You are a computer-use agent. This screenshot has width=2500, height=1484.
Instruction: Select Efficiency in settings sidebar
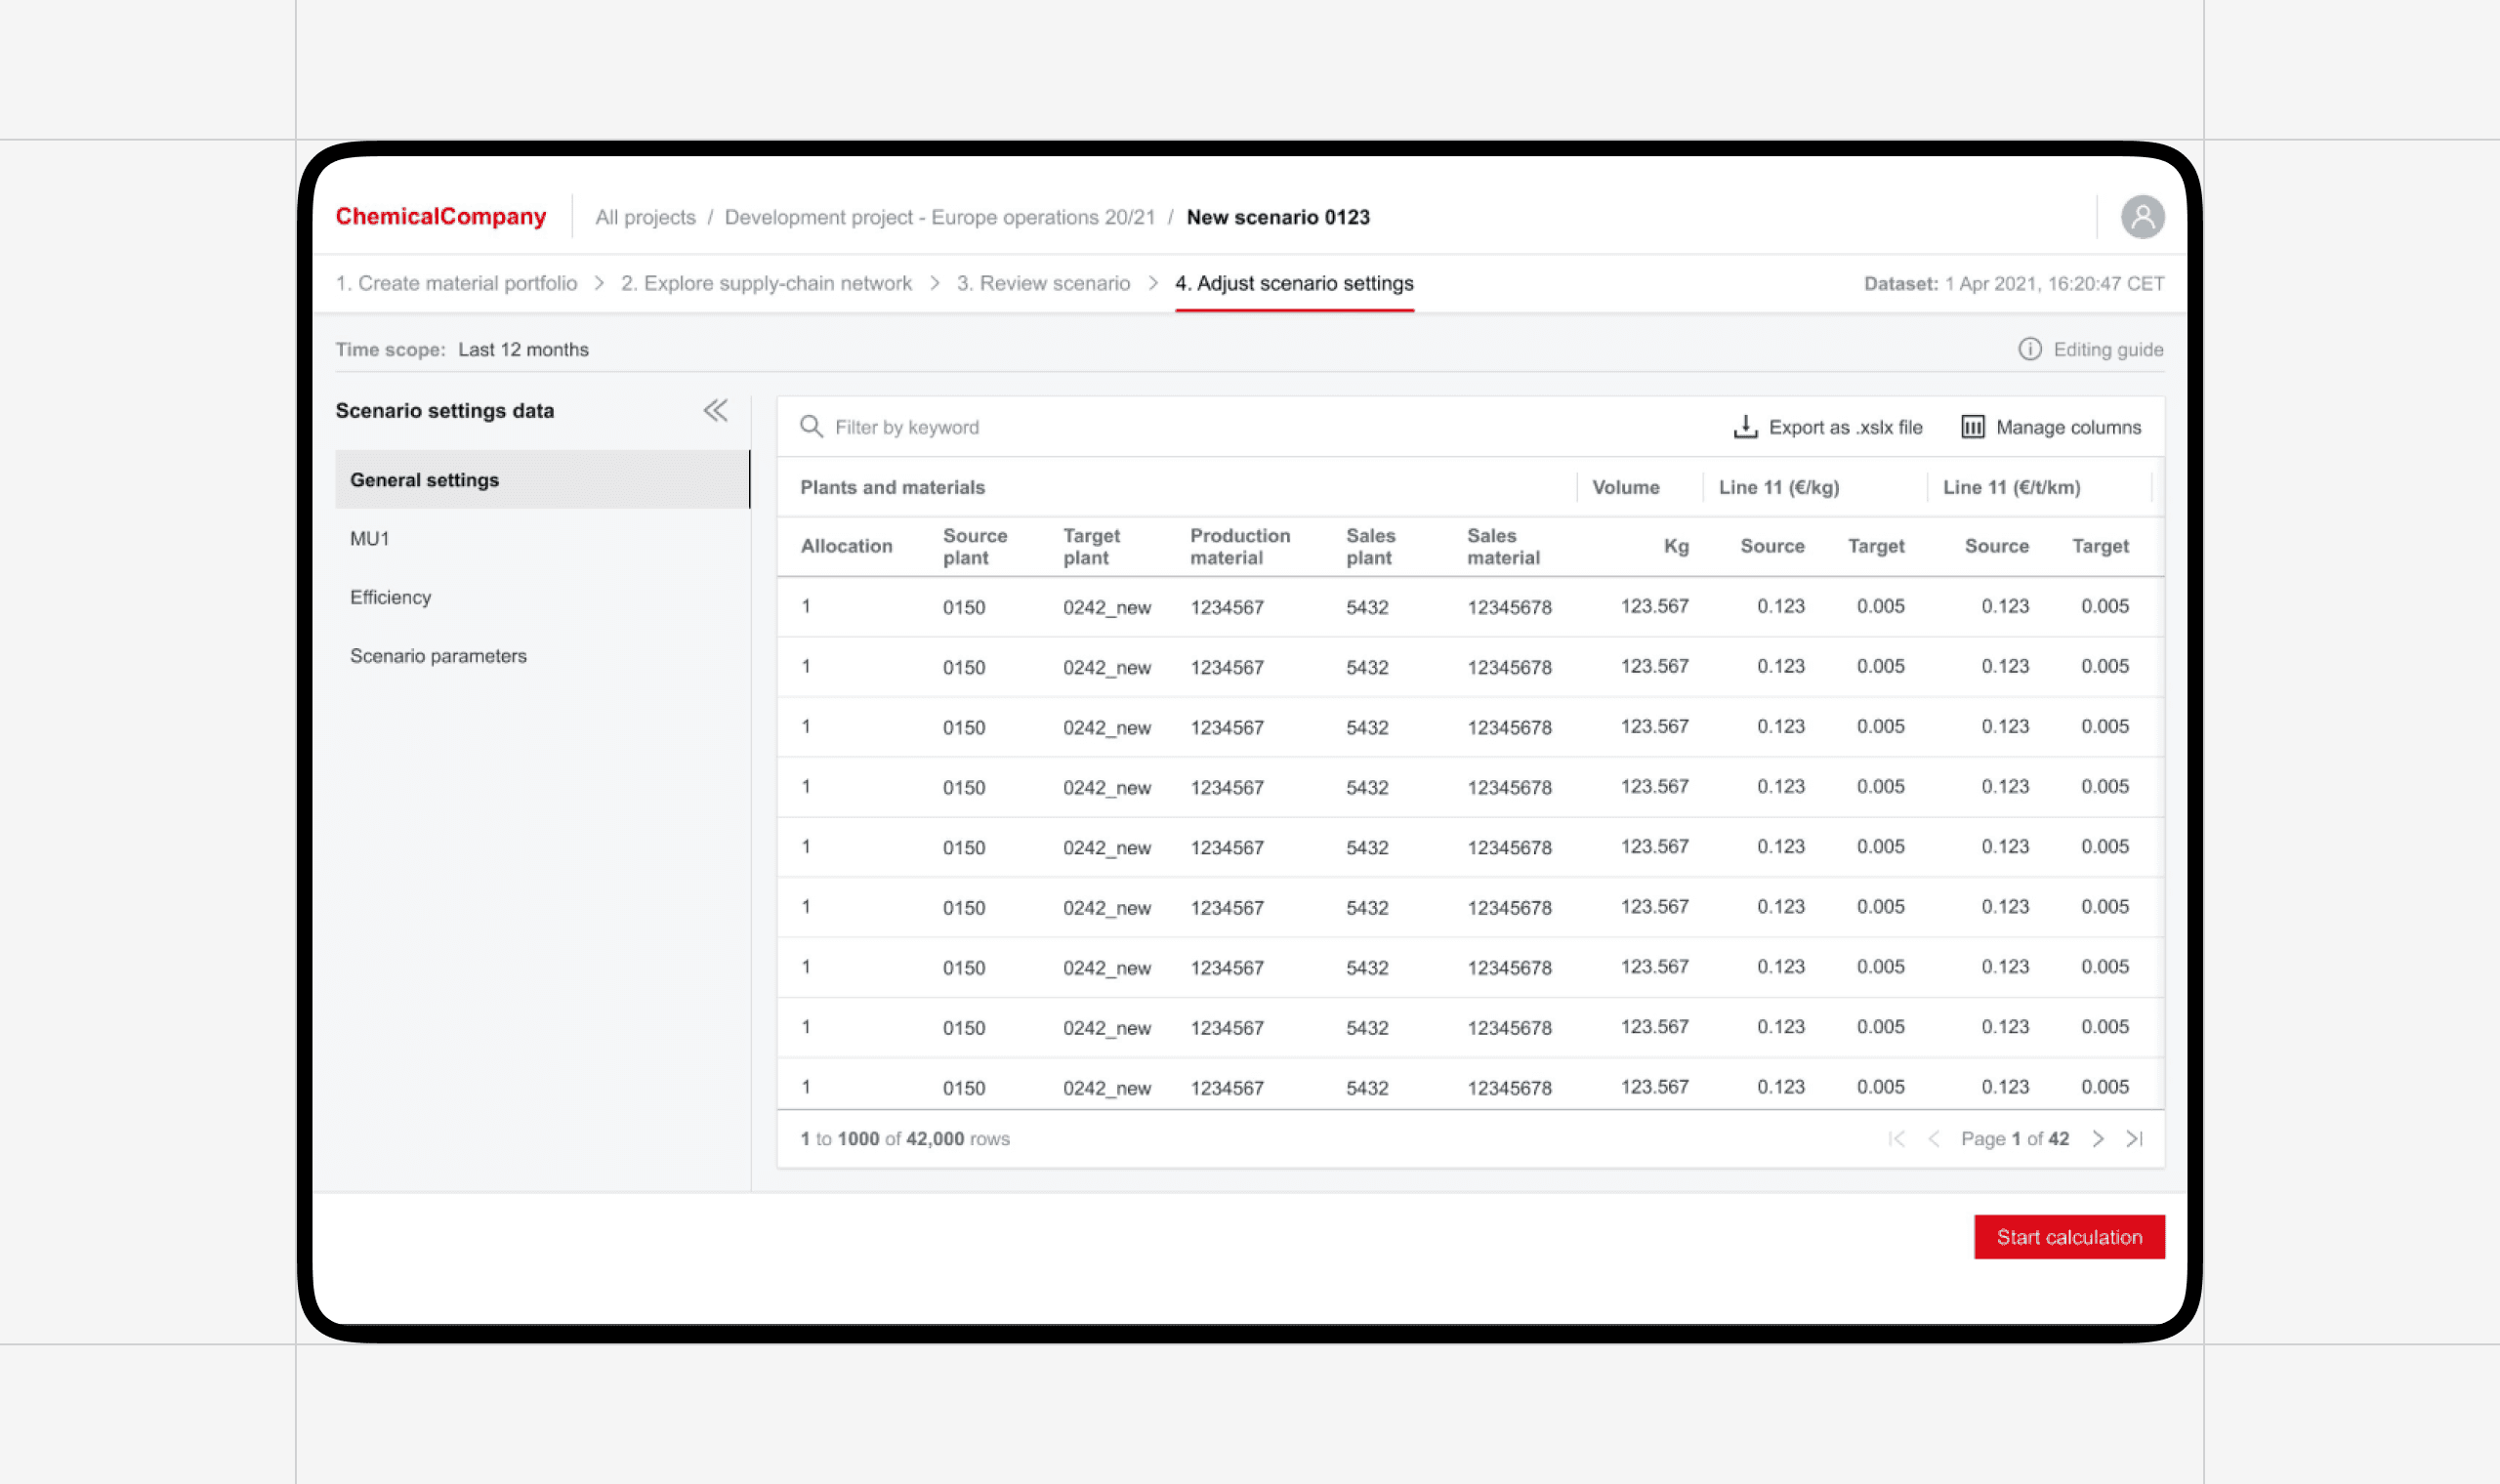(390, 597)
